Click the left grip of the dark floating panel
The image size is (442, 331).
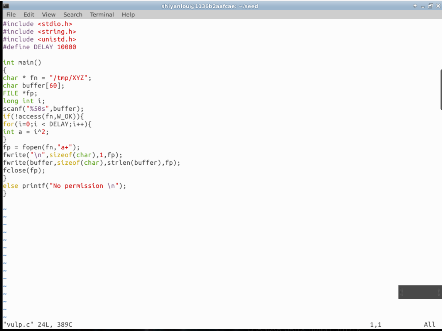pos(401,292)
